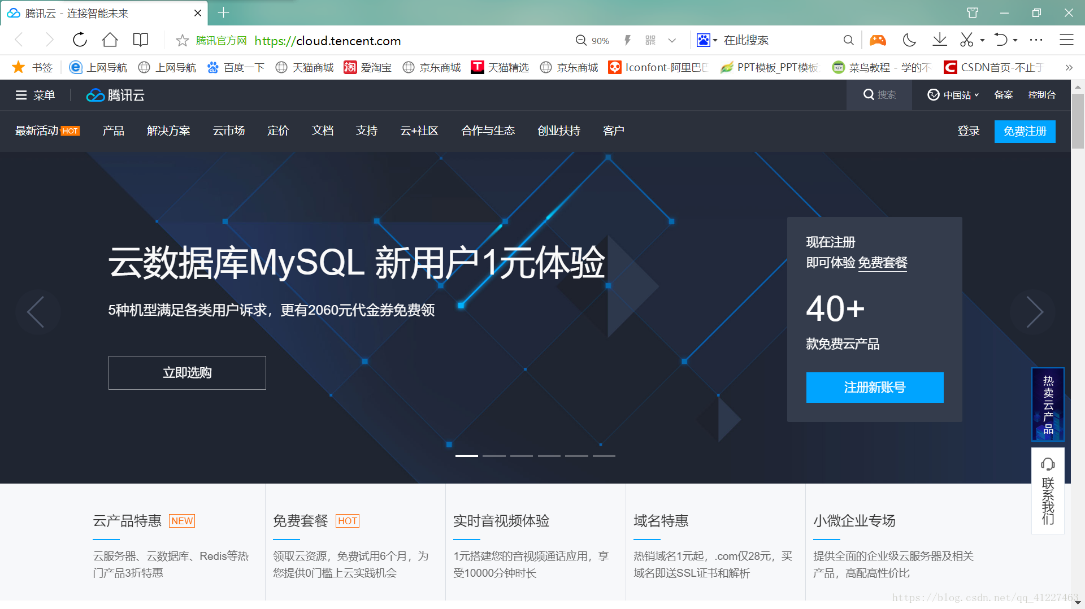1085x609 pixels.
Task: Open the 控制台 console link
Action: click(x=1041, y=95)
